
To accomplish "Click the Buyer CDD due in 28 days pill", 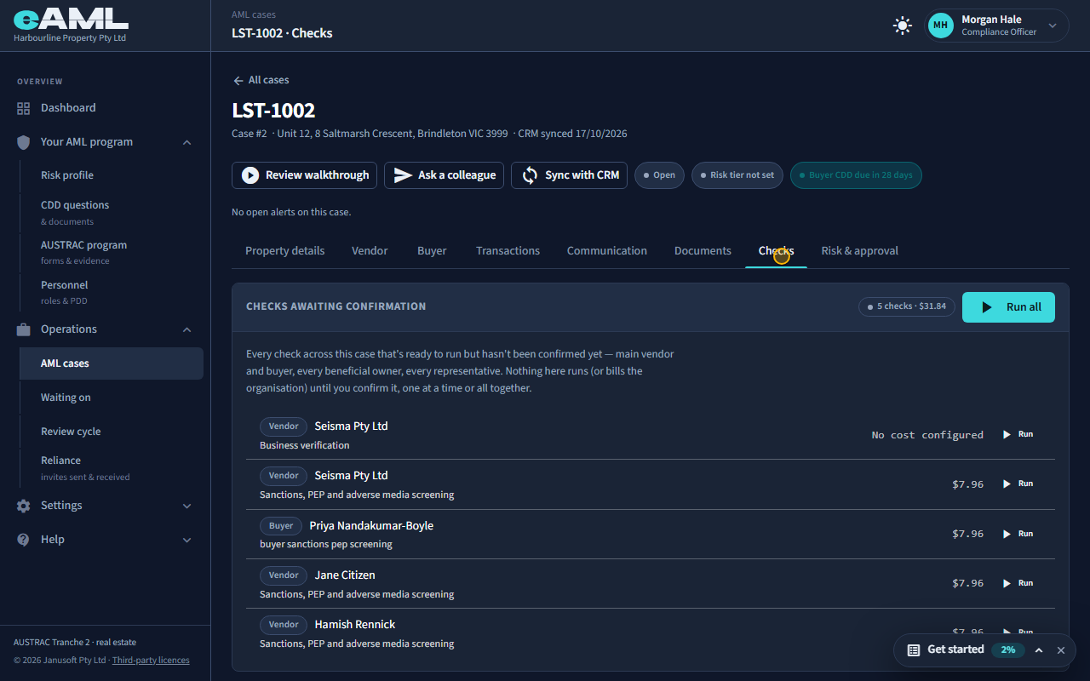I will coord(856,175).
